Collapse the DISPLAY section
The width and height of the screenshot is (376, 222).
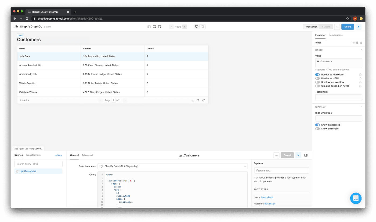[361, 107]
